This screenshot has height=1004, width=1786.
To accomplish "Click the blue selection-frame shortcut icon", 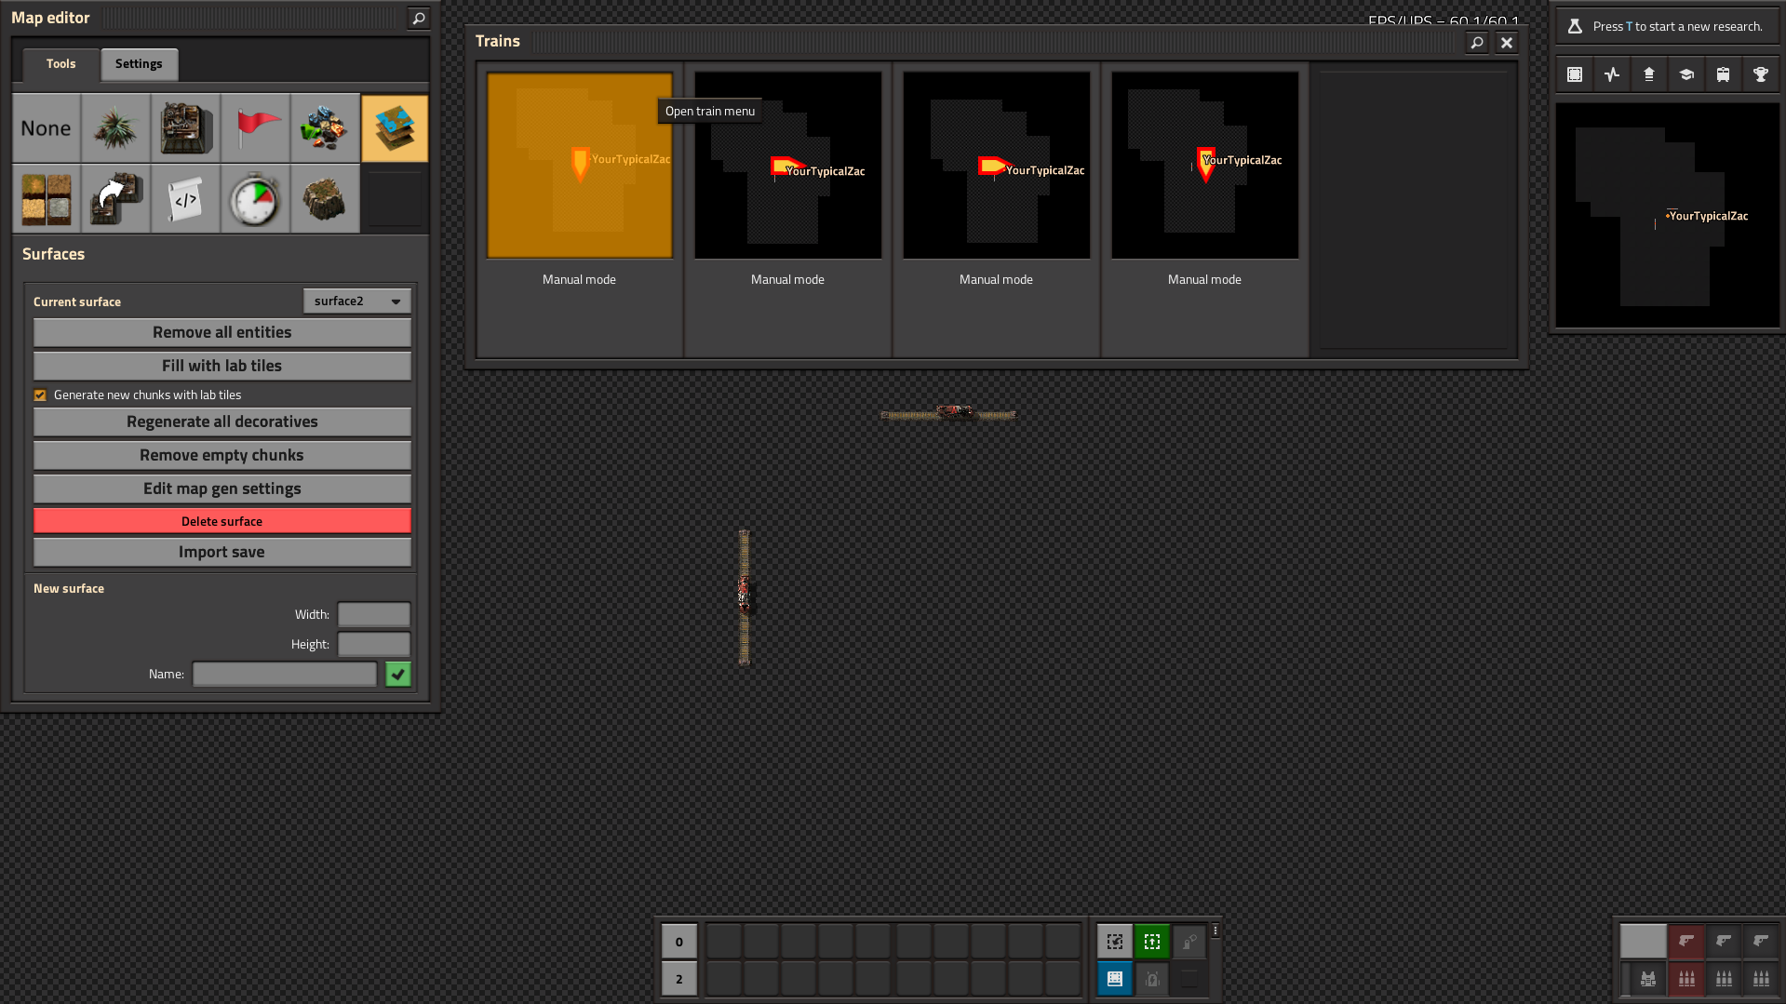I will [x=1115, y=979].
